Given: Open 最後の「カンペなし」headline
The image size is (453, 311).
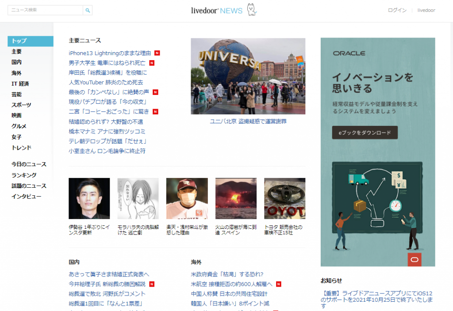Looking at the screenshot, I should [109, 92].
